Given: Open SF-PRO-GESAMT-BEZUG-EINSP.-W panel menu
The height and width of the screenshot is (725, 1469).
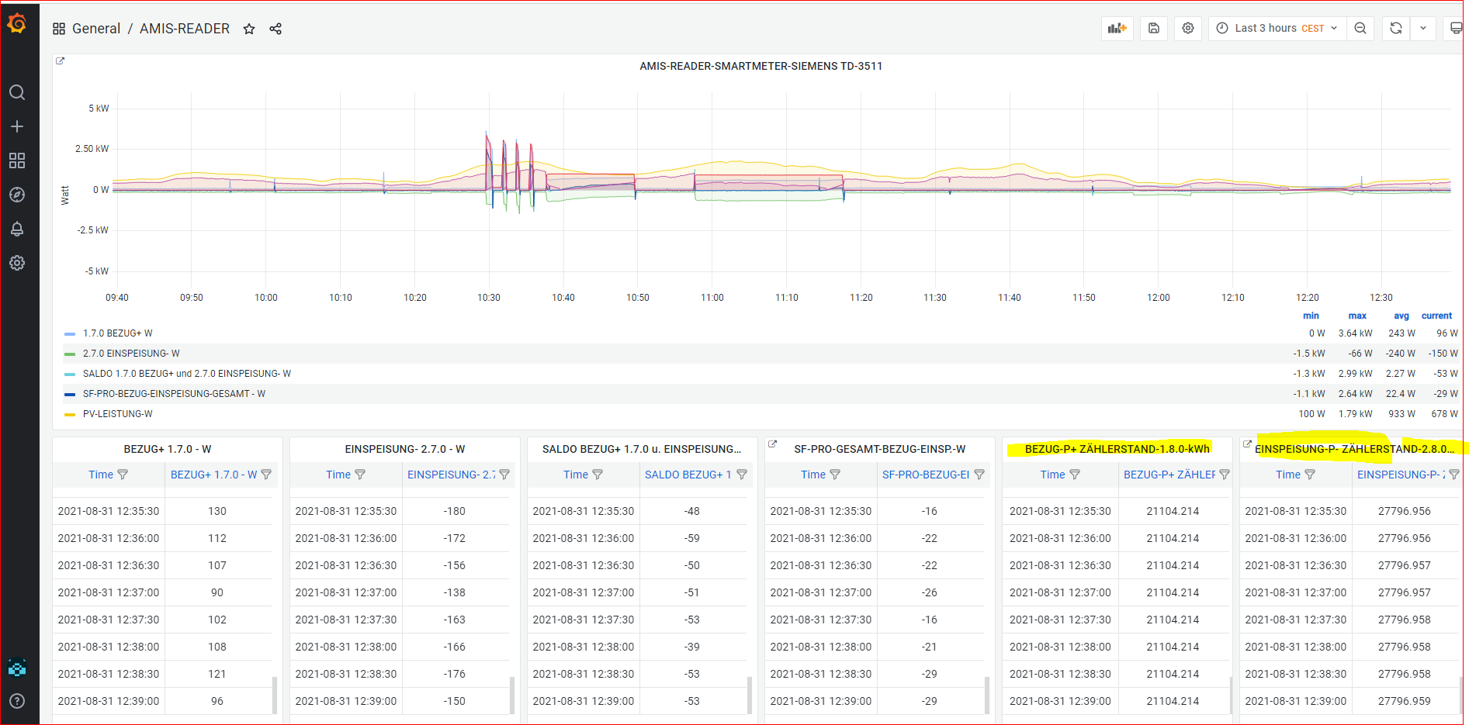Looking at the screenshot, I should coord(880,449).
